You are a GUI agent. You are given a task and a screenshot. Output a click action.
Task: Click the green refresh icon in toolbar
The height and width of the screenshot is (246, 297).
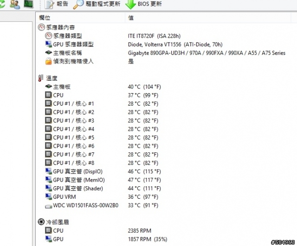(x=2, y=4)
